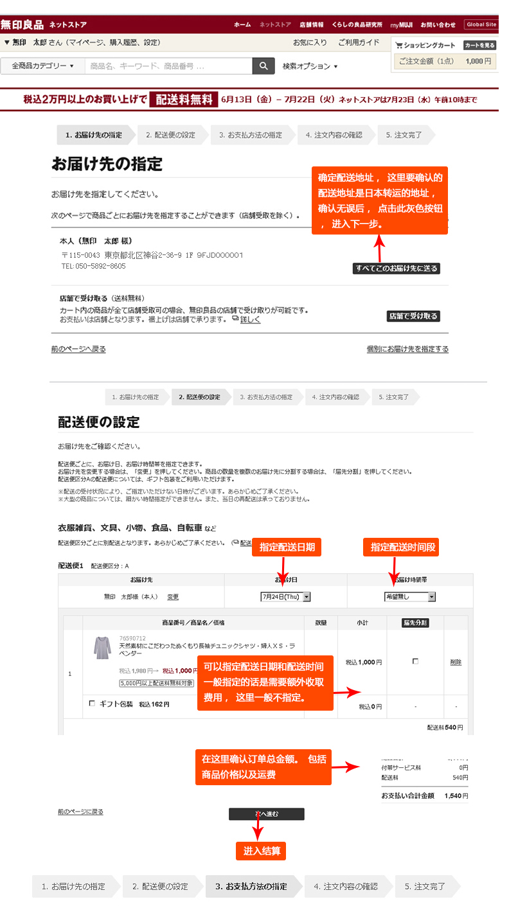The image size is (509, 906).
Task: Click お支払い合計金額 1,540円 total
Action: point(425,795)
